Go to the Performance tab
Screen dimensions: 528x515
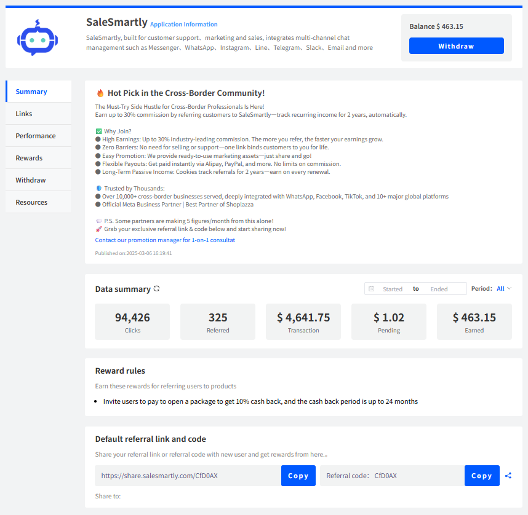click(38, 136)
